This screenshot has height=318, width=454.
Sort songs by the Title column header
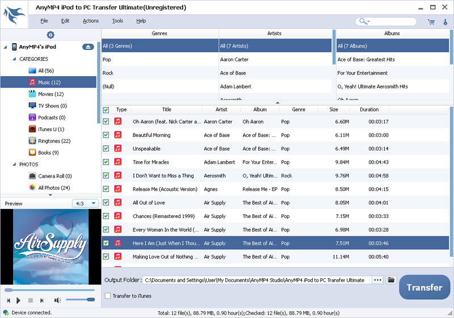[166, 110]
